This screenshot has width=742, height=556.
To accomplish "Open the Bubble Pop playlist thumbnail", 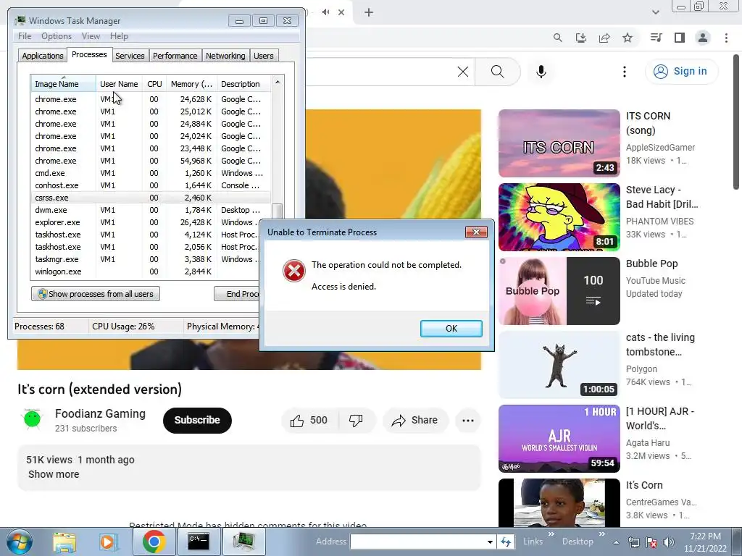I will click(559, 291).
